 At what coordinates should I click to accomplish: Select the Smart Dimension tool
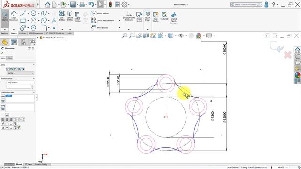14,16
